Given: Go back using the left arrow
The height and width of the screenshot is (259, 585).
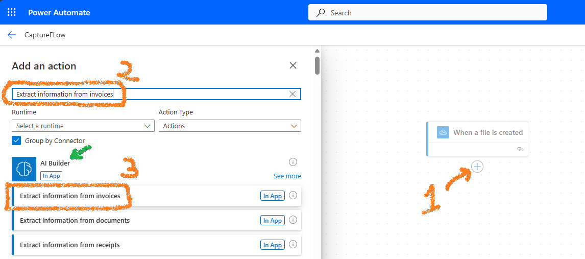Looking at the screenshot, I should (12, 35).
